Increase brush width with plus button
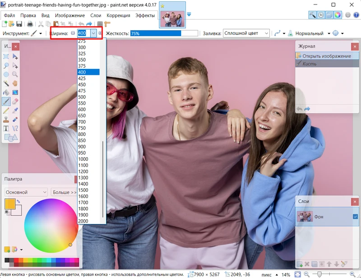 click(100, 33)
